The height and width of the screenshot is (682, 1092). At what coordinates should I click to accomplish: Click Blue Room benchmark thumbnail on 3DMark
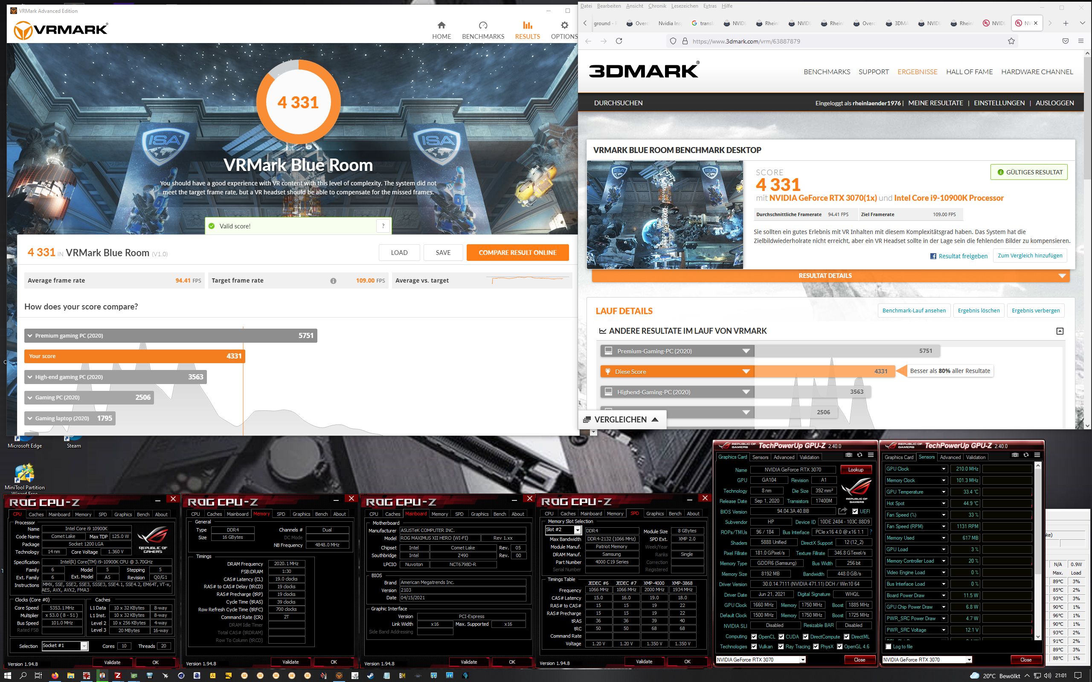click(665, 215)
